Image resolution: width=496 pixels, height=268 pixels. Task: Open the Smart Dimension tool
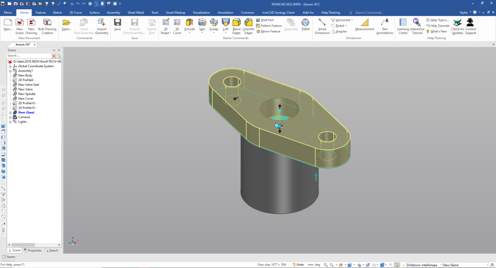(322, 22)
